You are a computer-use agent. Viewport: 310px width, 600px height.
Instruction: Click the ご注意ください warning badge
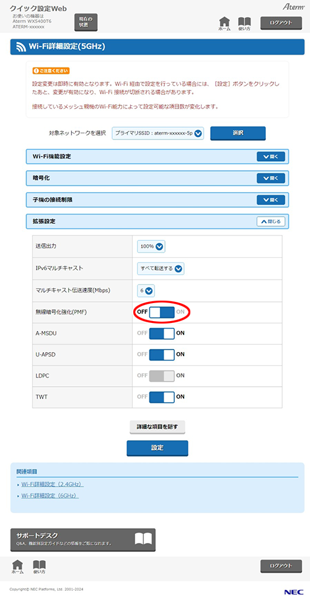50,71
